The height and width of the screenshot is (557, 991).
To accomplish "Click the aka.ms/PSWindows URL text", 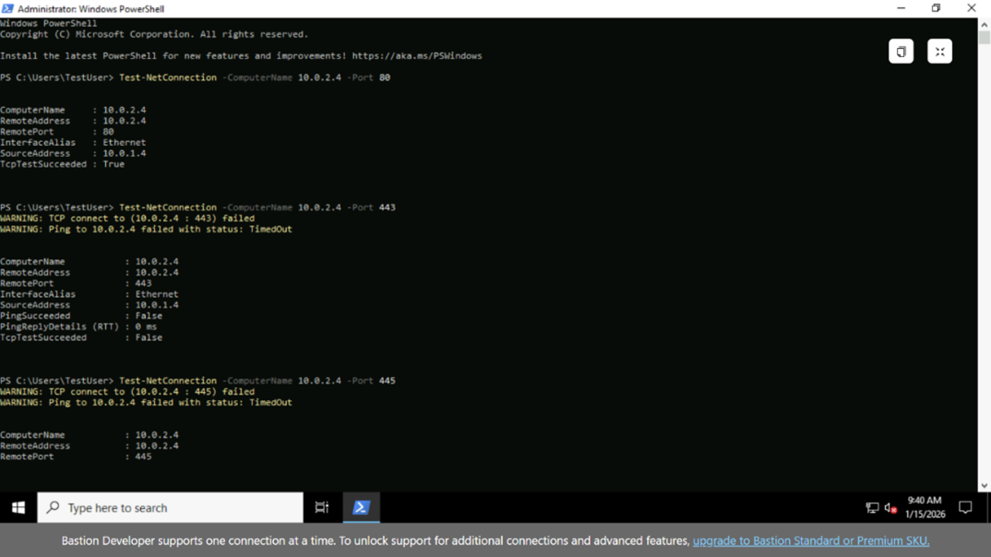I will [416, 56].
